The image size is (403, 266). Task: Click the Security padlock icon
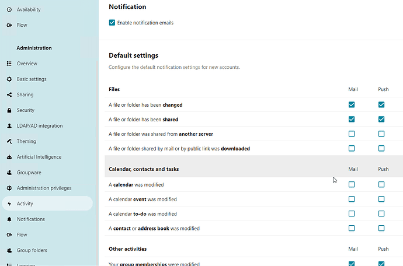(x=9, y=110)
